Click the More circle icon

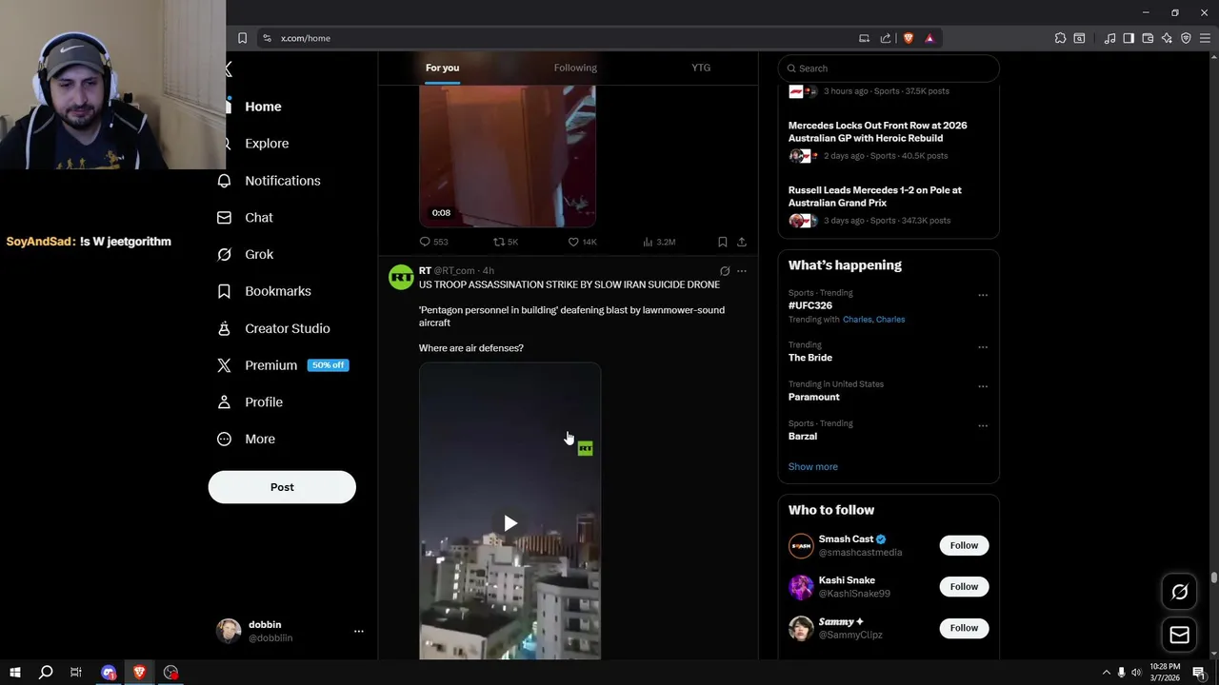(x=224, y=440)
